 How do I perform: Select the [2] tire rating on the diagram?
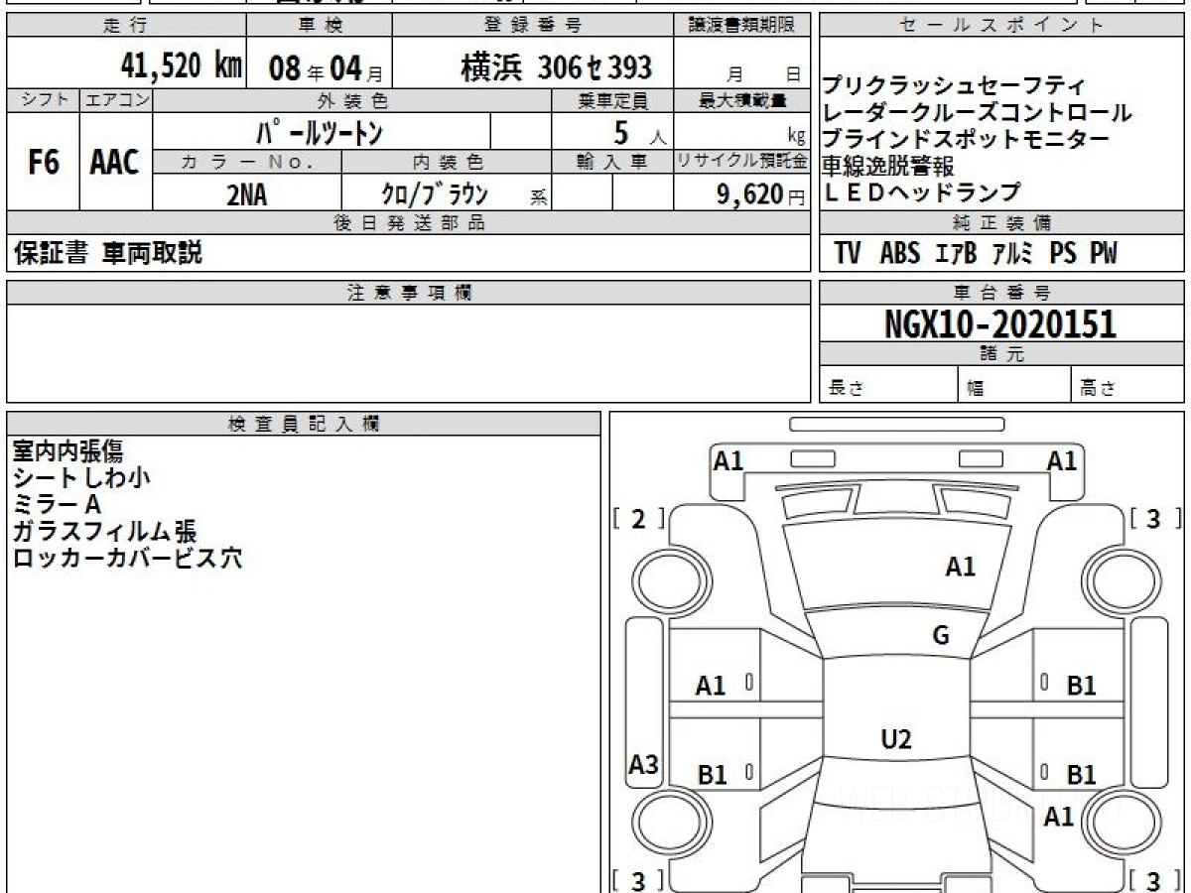coord(640,518)
